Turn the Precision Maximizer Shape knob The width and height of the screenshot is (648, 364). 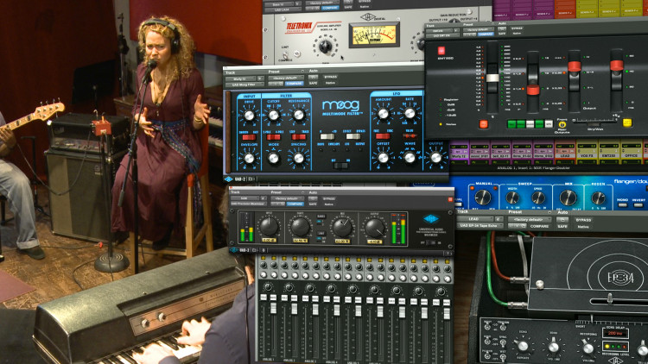[x=300, y=227]
